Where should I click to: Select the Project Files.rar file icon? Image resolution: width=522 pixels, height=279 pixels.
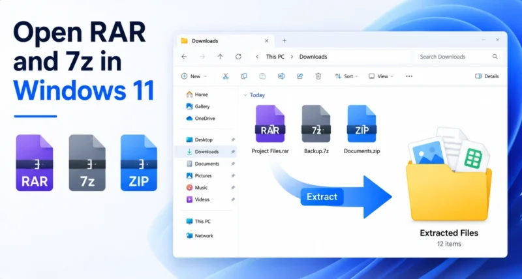click(270, 124)
